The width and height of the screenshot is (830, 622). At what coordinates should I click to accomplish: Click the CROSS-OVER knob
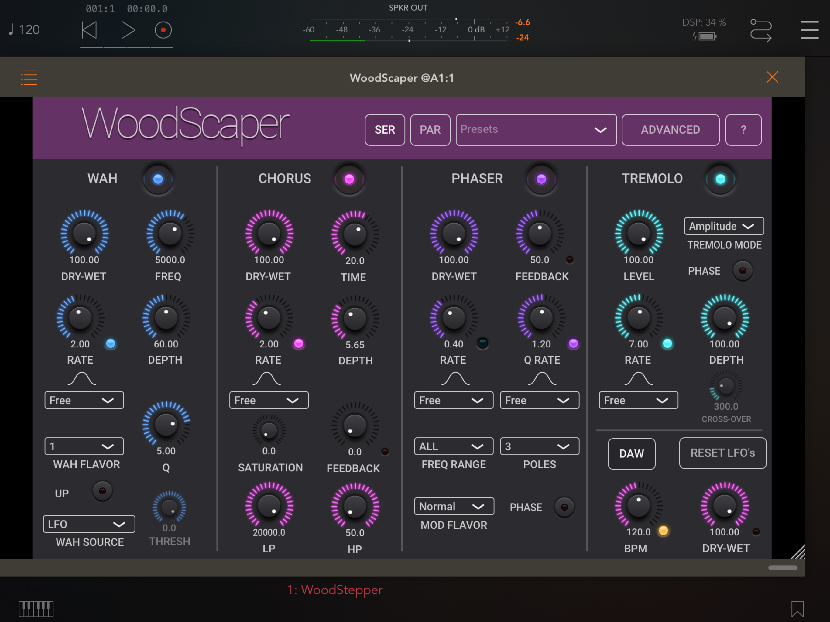pyautogui.click(x=726, y=386)
